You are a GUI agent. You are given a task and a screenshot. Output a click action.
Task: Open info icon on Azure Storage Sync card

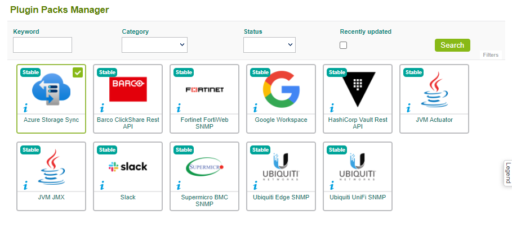click(25, 108)
